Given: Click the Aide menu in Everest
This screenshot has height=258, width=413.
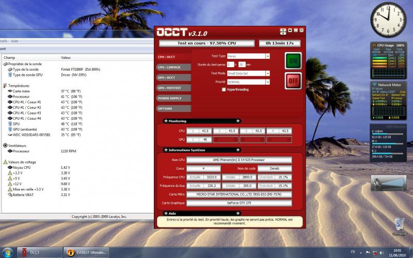Looking at the screenshot, I should [15, 41].
